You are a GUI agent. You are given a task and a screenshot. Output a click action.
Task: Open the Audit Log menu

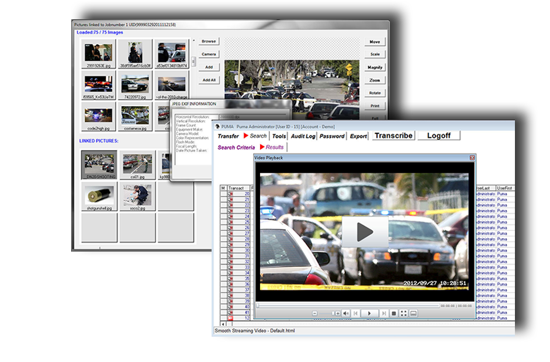click(303, 136)
